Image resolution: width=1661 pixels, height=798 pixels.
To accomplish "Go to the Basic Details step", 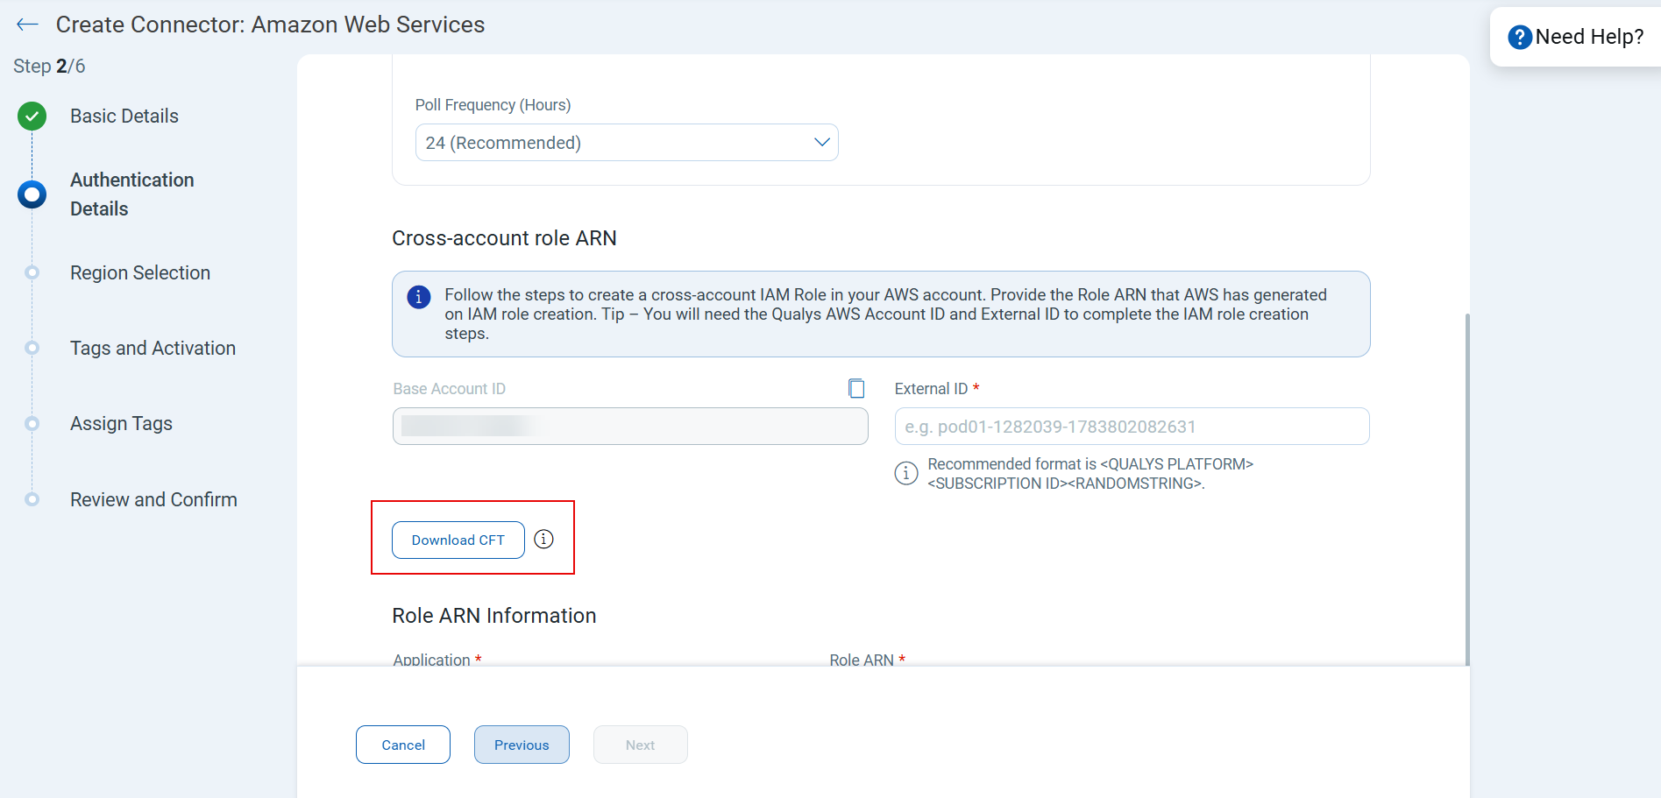I will (124, 116).
